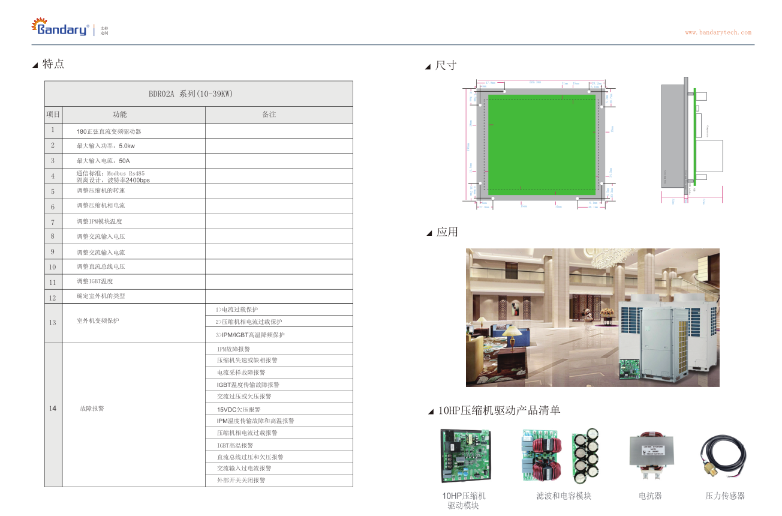Click the 压力传感器 caption text
The image size is (782, 516).
pos(724,496)
